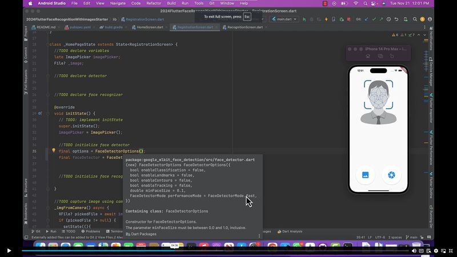Tap the gallery image button on iPhone simulator
This screenshot has height=257, width=457.
[365, 175]
